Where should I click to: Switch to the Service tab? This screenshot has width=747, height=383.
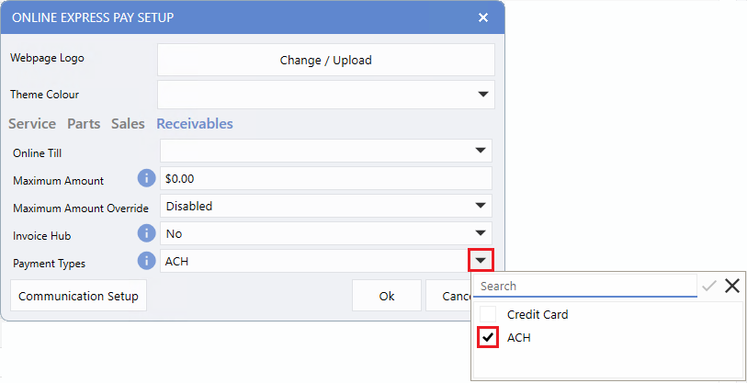(x=32, y=124)
